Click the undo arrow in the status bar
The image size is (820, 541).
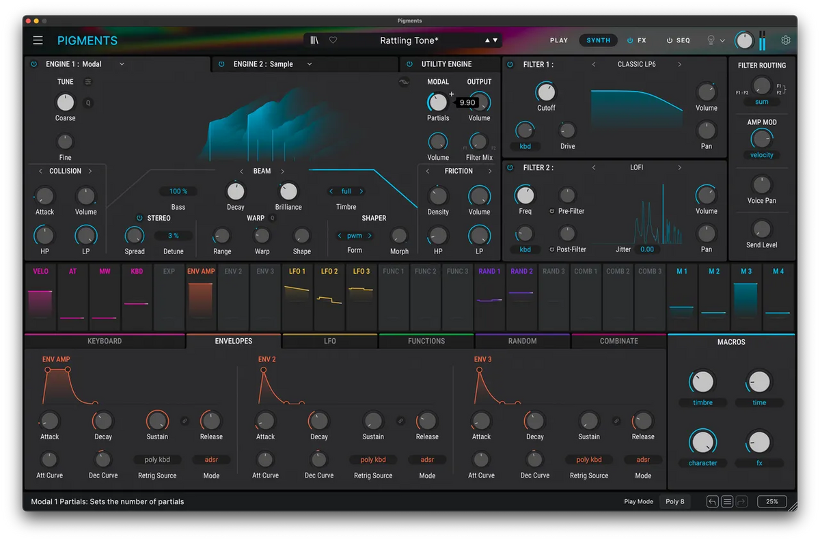[x=712, y=501]
